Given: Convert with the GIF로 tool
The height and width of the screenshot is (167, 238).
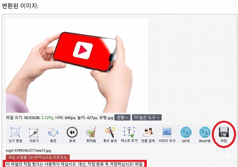Looking at the screenshot, I should tap(186, 134).
